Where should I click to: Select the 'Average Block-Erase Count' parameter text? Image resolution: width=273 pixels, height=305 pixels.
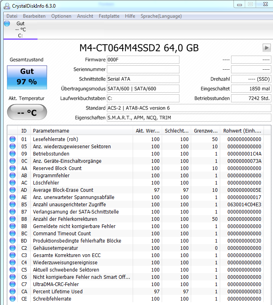[63, 190]
